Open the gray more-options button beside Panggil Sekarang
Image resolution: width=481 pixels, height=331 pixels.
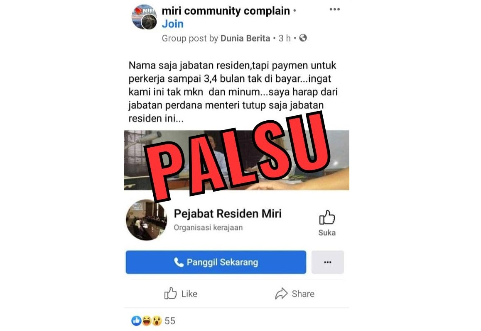[x=328, y=262]
